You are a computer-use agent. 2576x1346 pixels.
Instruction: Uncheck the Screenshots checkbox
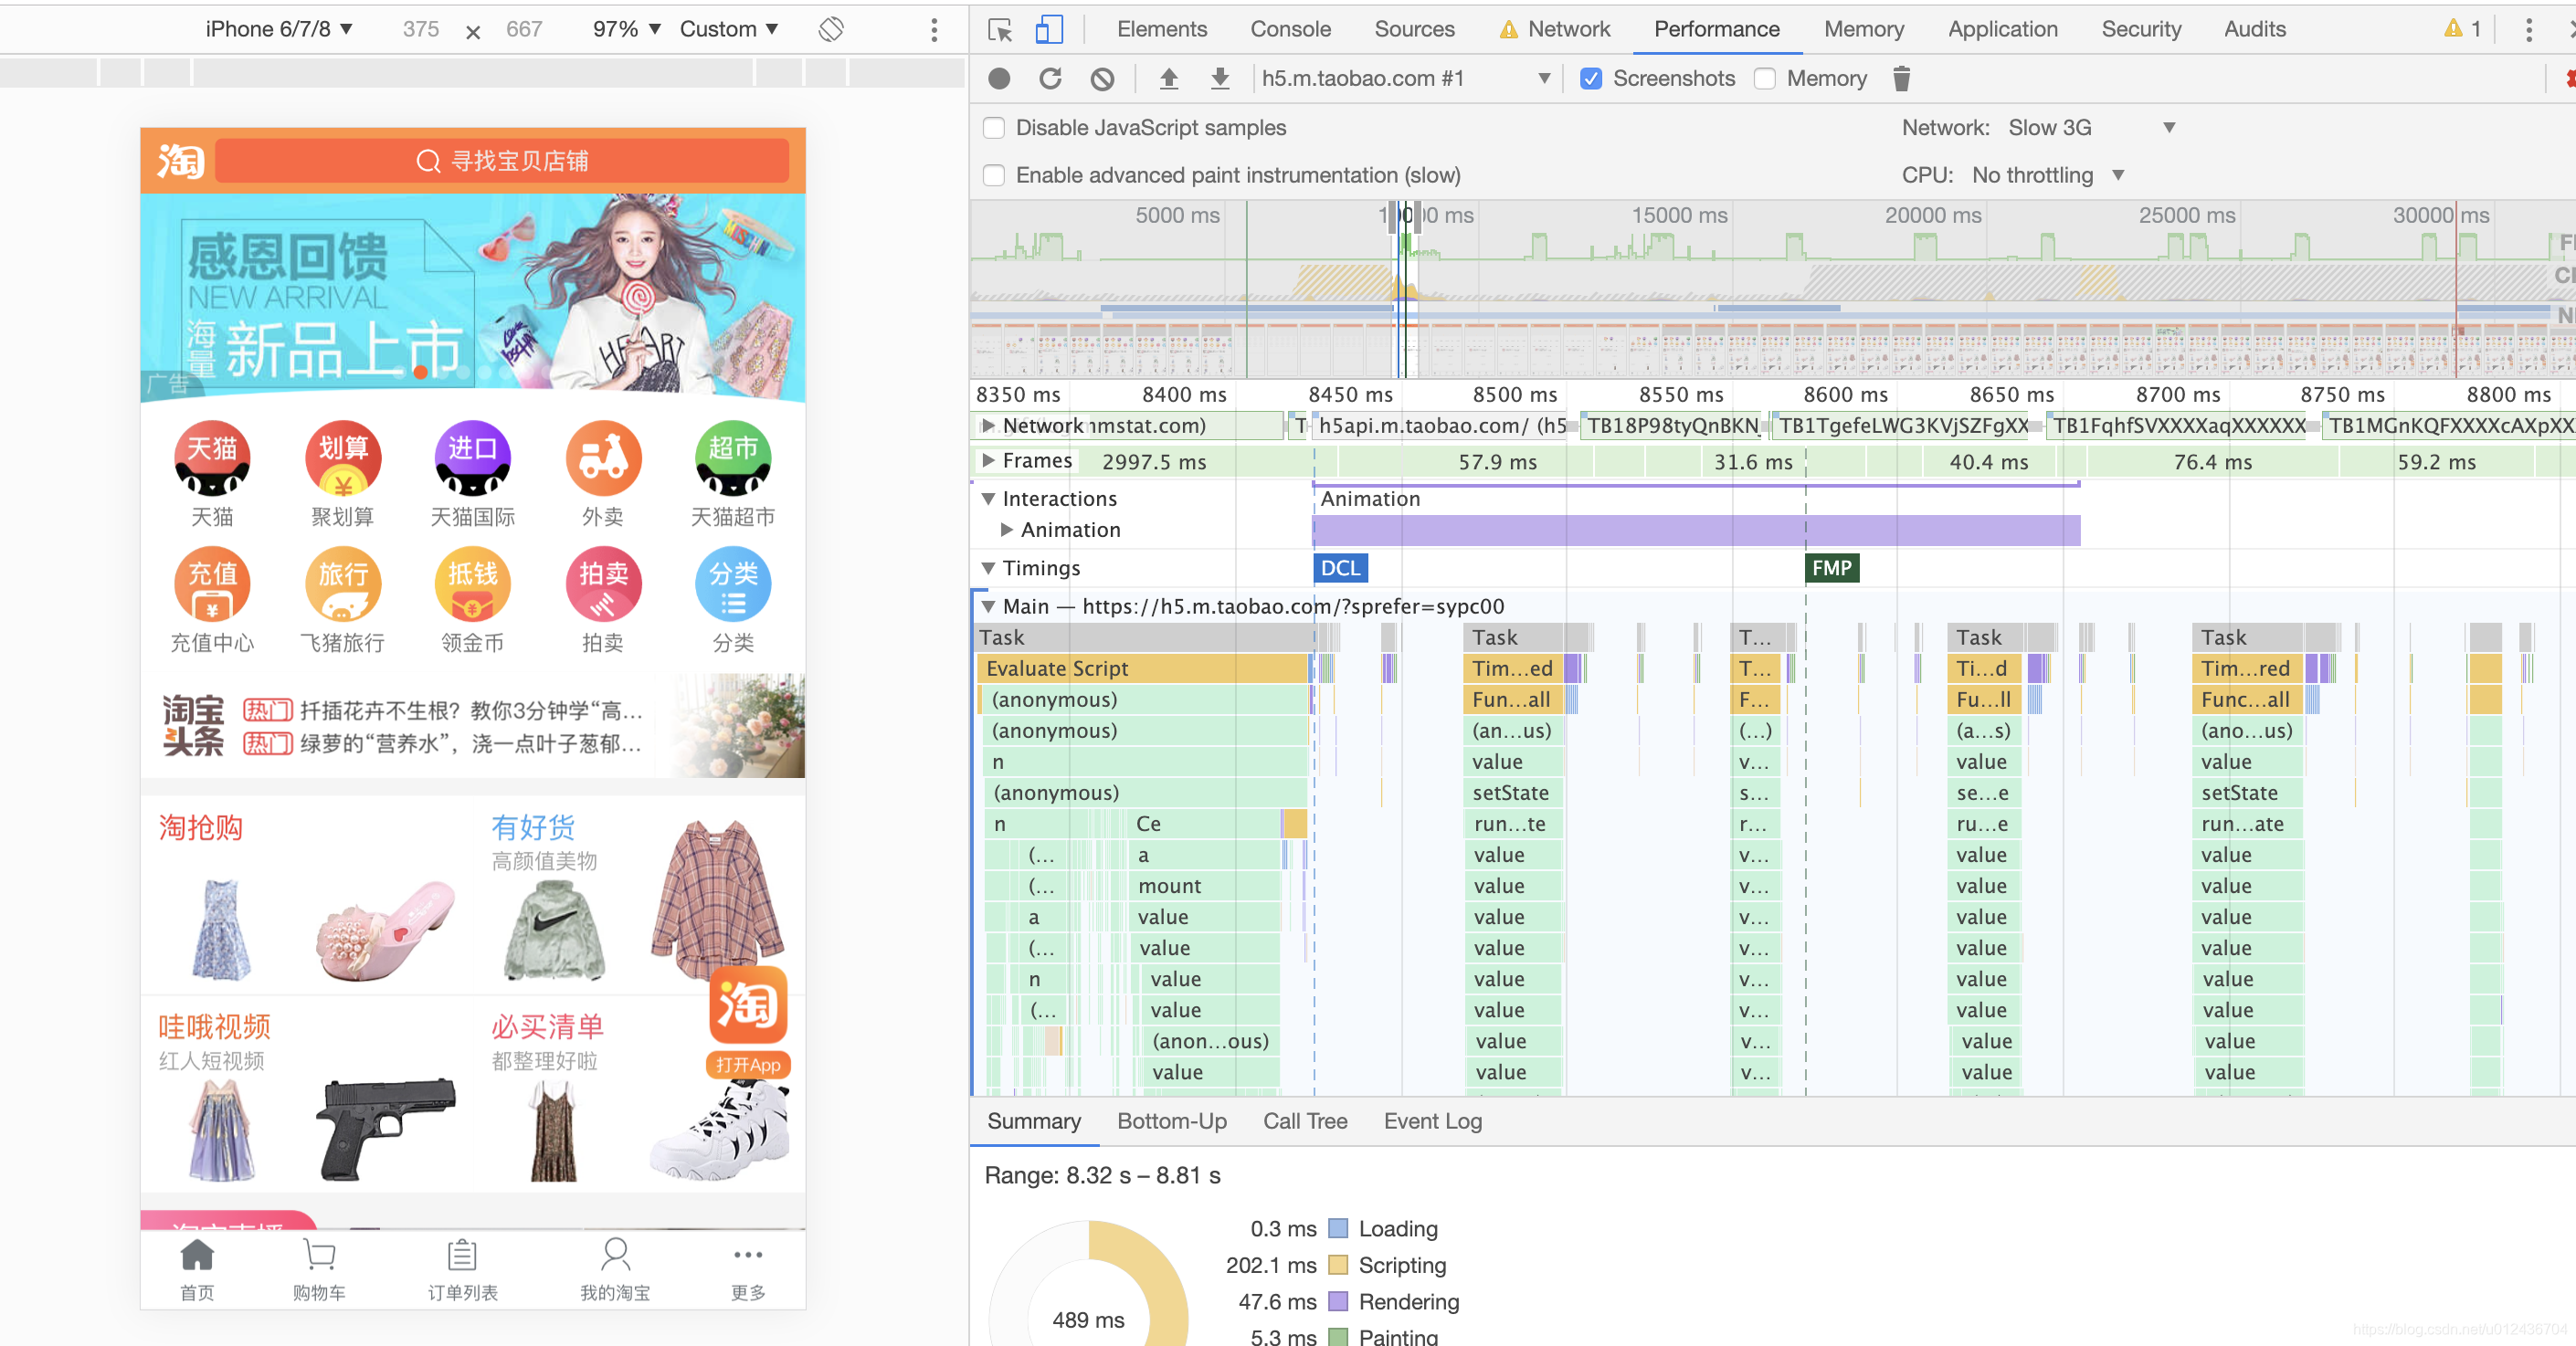pyautogui.click(x=1591, y=79)
